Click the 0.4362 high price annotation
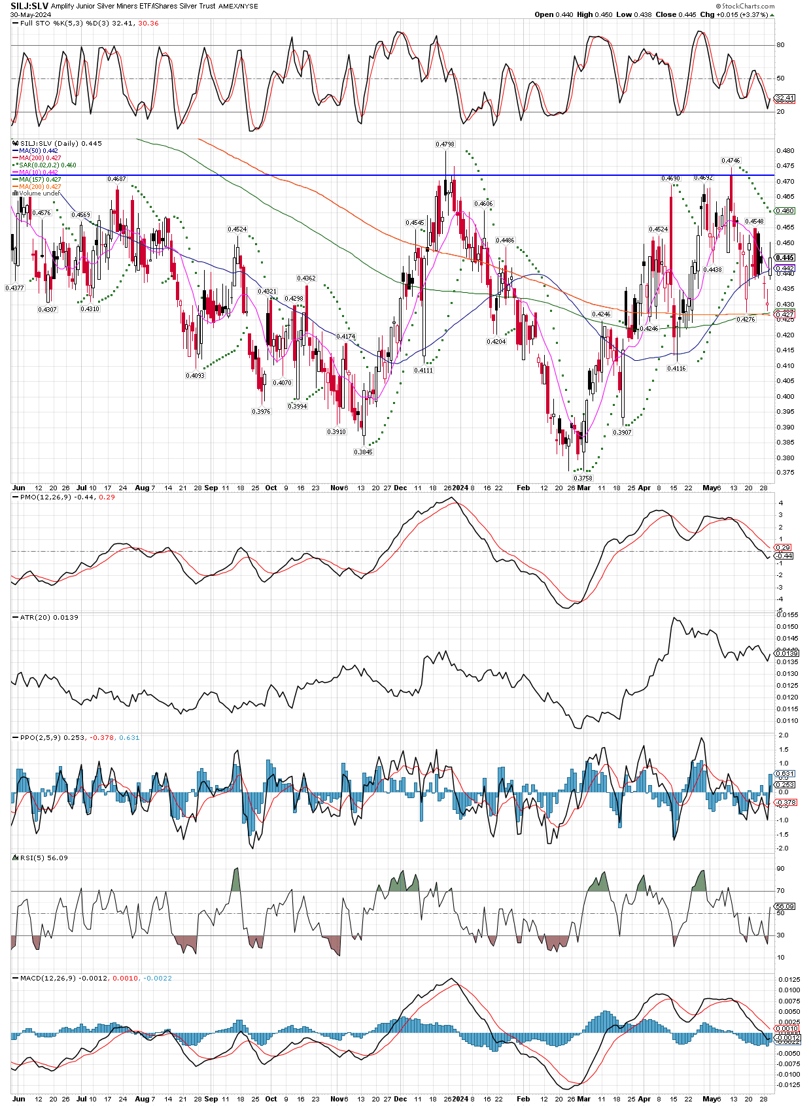The image size is (811, 1106). pos(306,278)
